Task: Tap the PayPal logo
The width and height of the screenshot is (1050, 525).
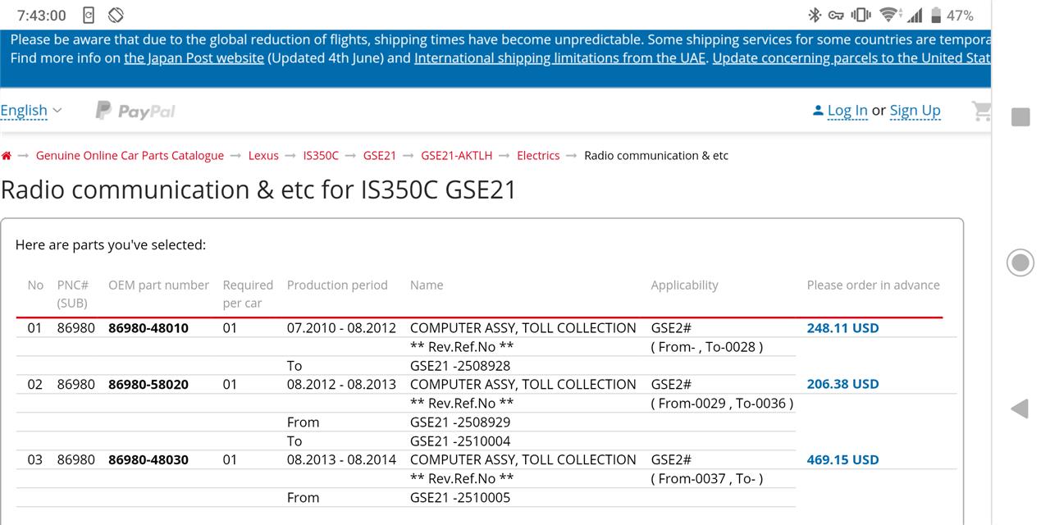Action: 135,111
